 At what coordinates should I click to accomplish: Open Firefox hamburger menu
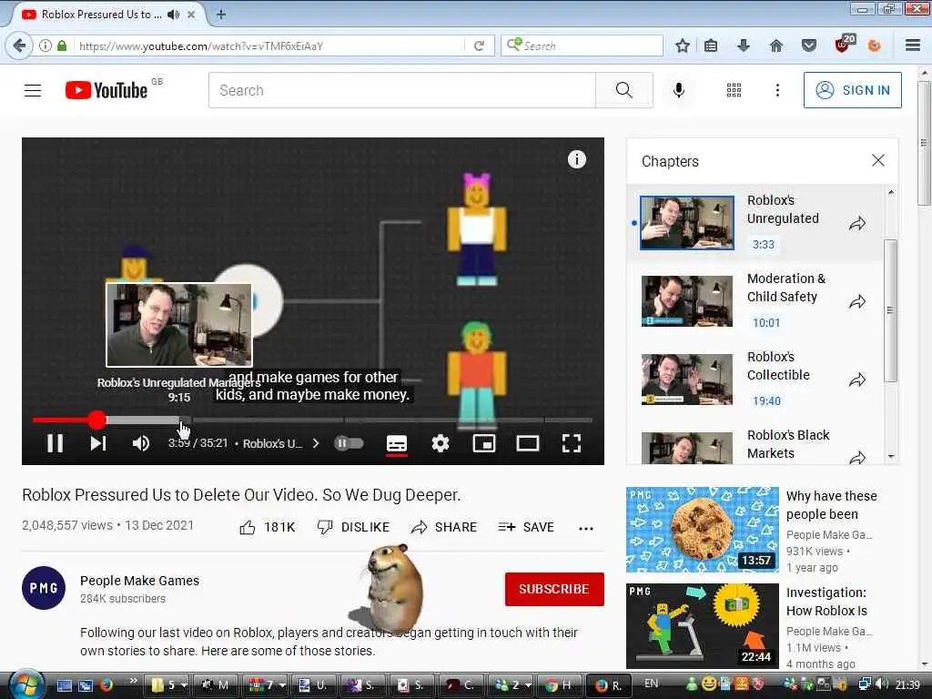click(912, 46)
